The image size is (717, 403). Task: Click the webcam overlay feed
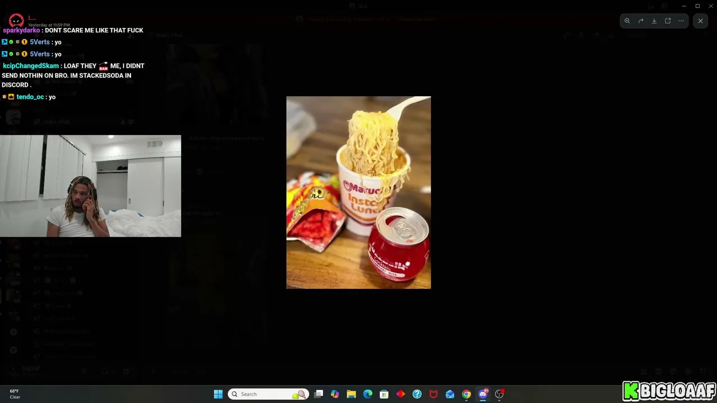(90, 186)
